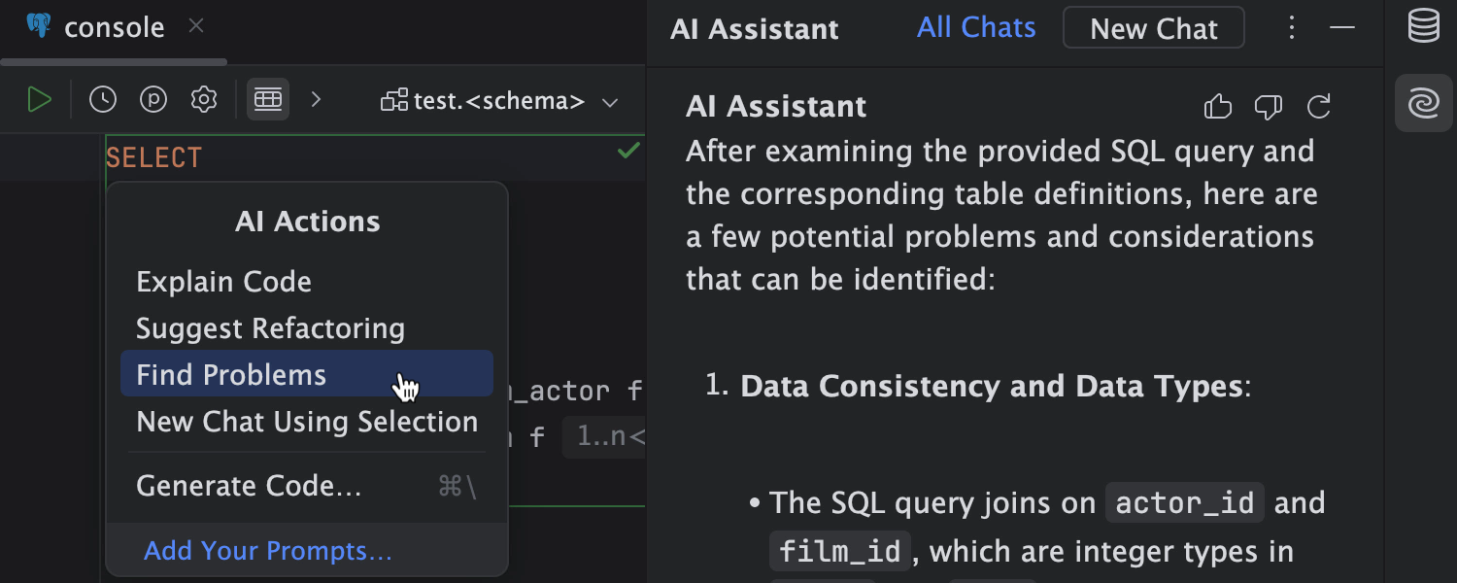
Task: Toggle the in-editor results table icon
Action: click(268, 99)
